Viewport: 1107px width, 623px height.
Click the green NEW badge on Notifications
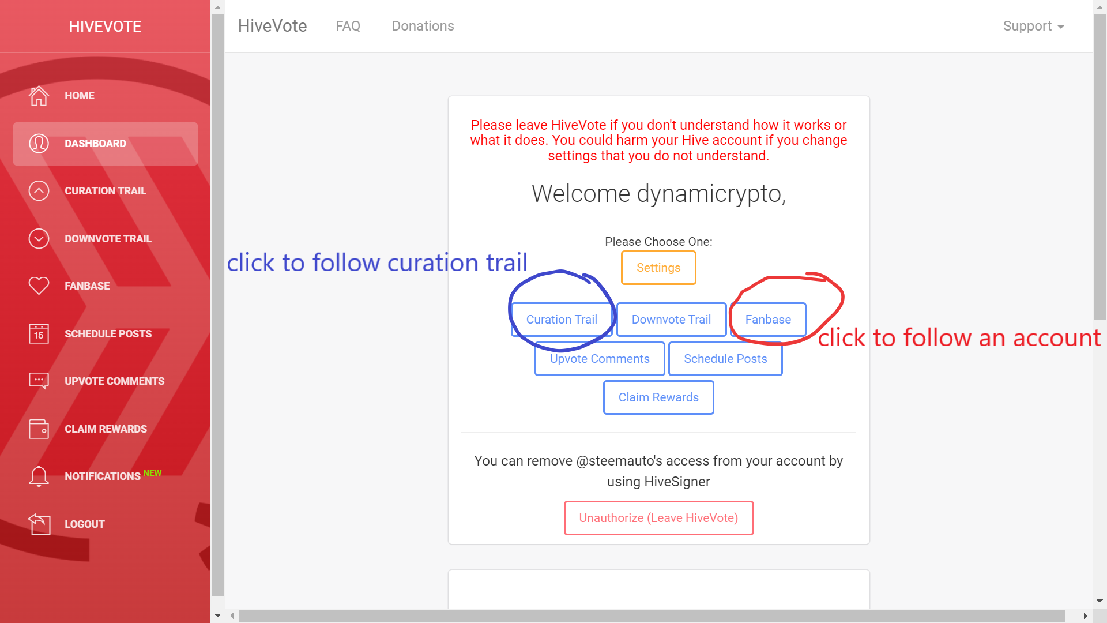pos(152,473)
